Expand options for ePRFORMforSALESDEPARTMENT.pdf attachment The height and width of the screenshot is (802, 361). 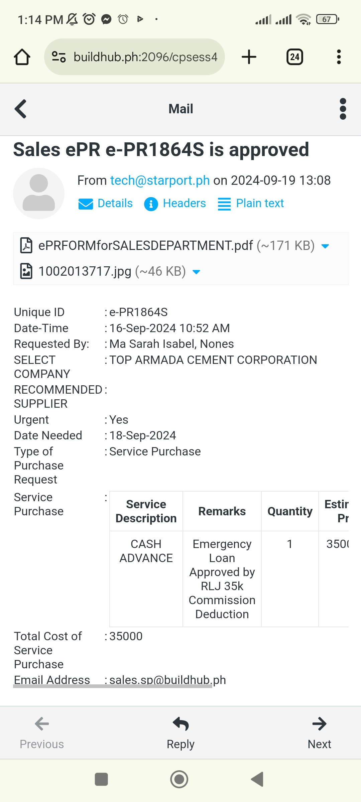pyautogui.click(x=325, y=246)
